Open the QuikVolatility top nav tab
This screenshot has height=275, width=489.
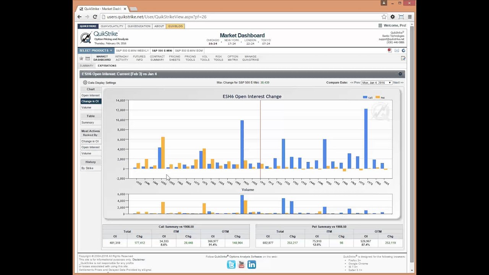112,26
